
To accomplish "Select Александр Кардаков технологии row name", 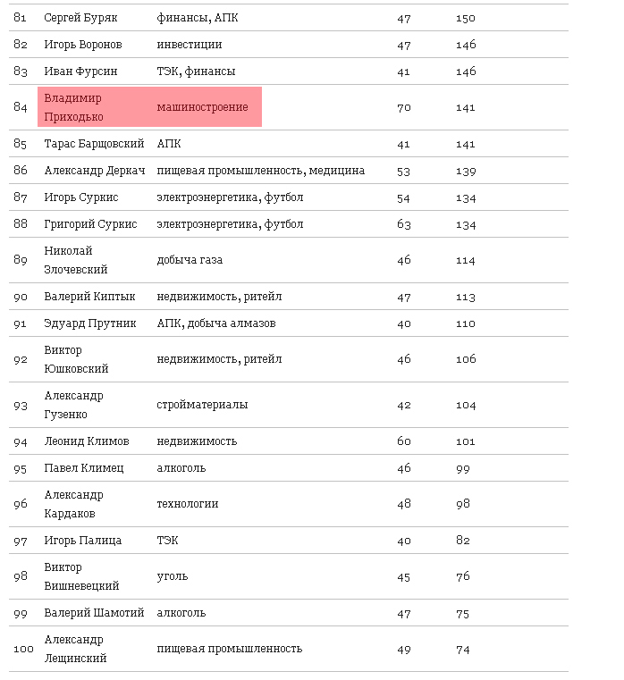I will [74, 504].
